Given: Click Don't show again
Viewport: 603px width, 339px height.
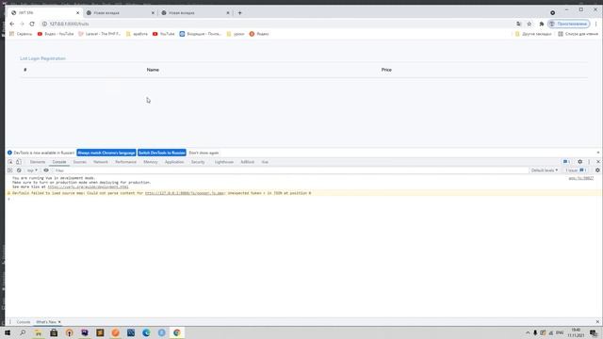Looking at the screenshot, I should 204,153.
